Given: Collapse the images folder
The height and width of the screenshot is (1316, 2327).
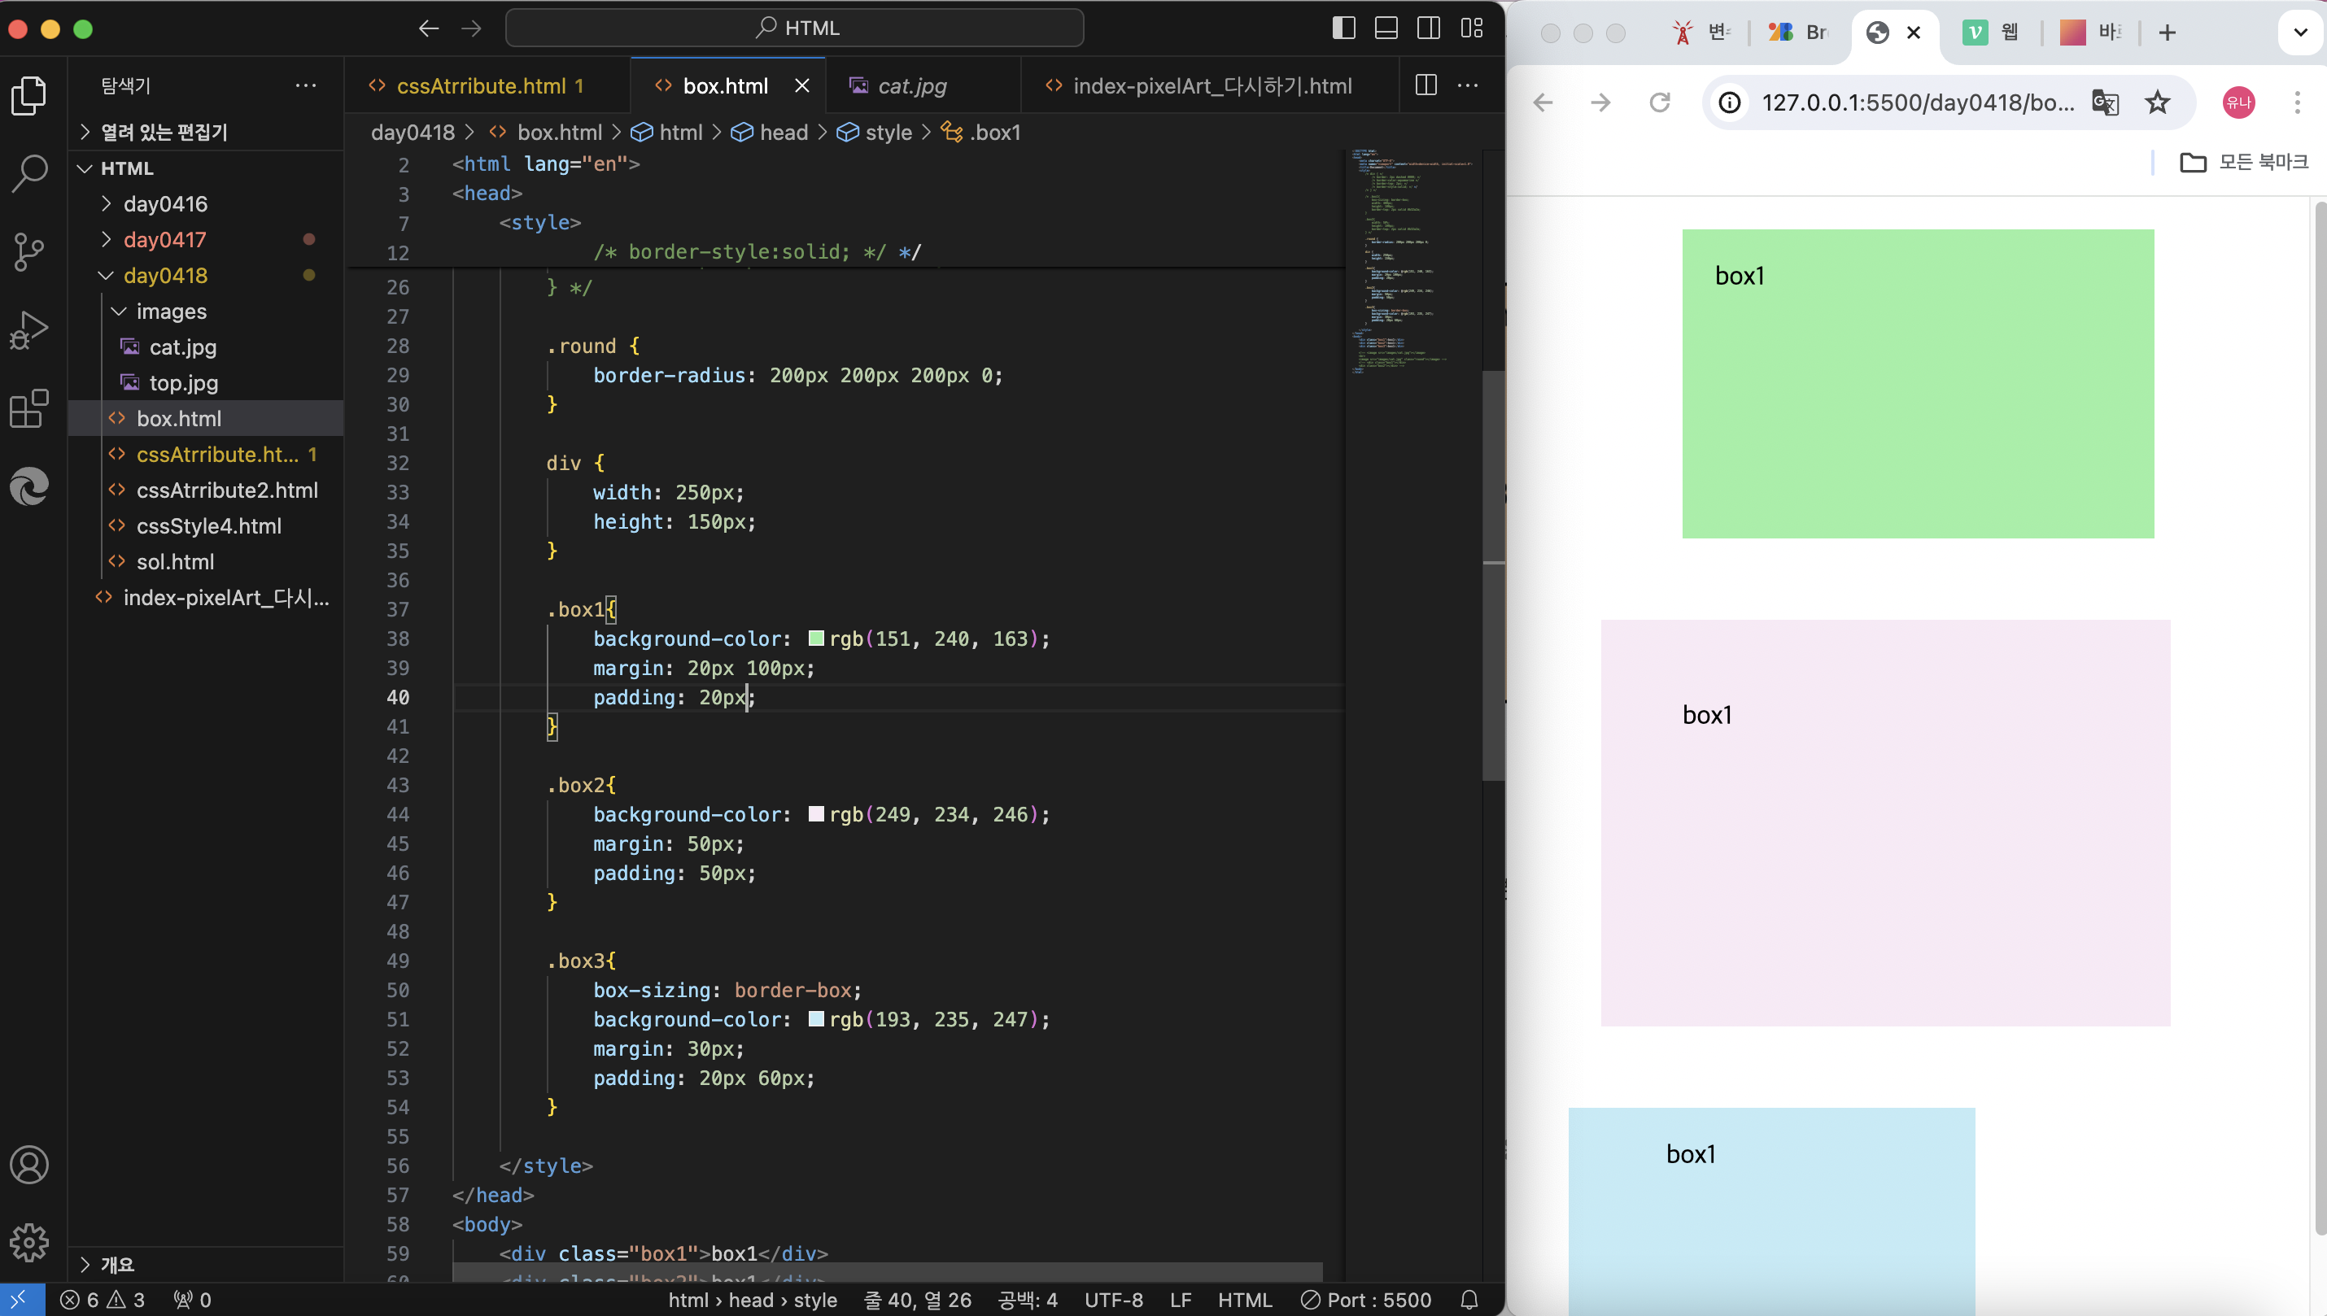Looking at the screenshot, I should pos(171,311).
